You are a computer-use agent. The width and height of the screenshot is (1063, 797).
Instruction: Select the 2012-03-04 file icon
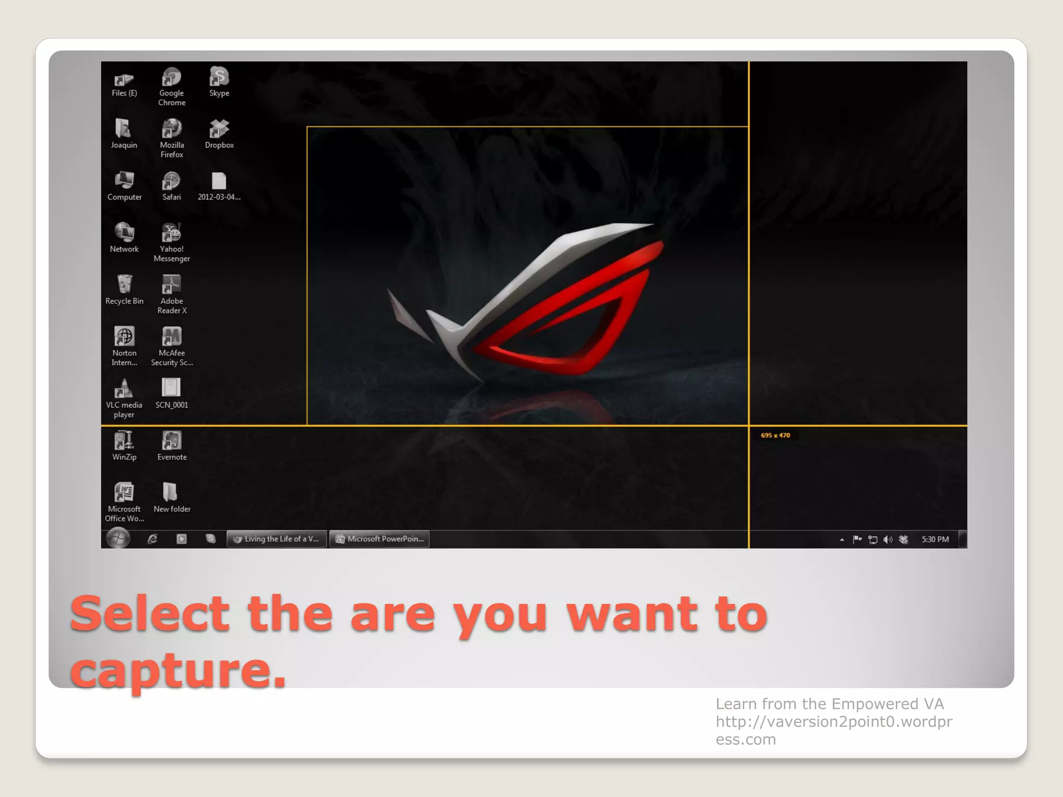coord(219,186)
